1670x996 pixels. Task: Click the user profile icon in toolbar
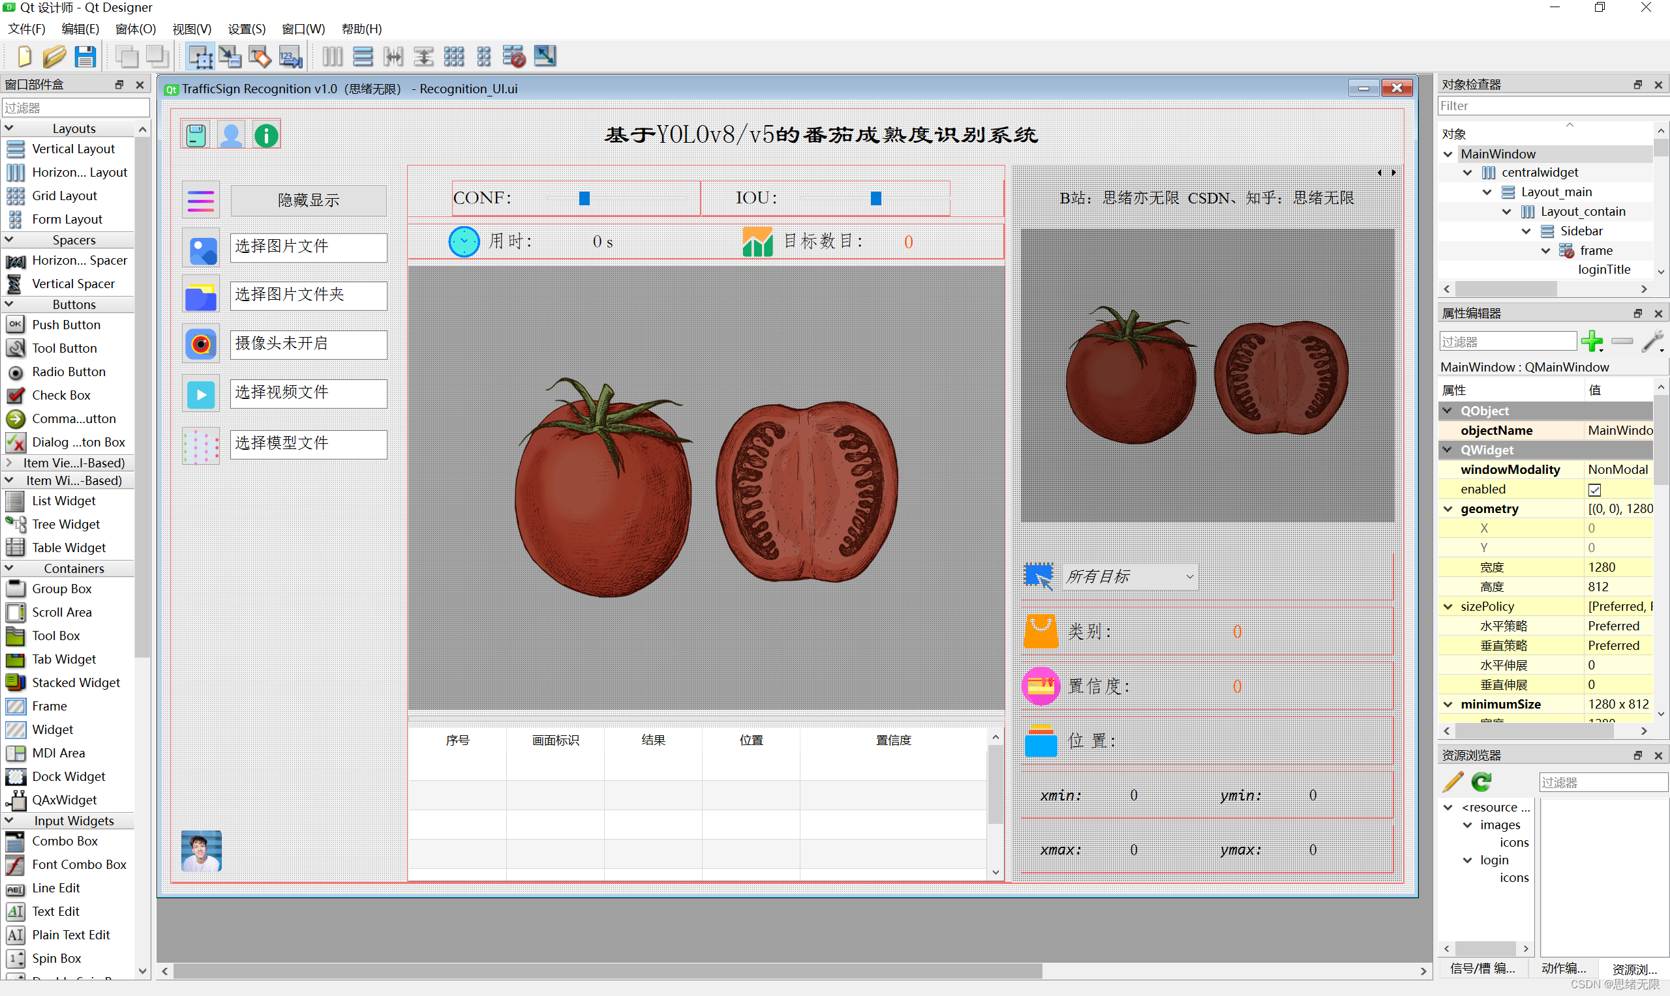pos(232,136)
